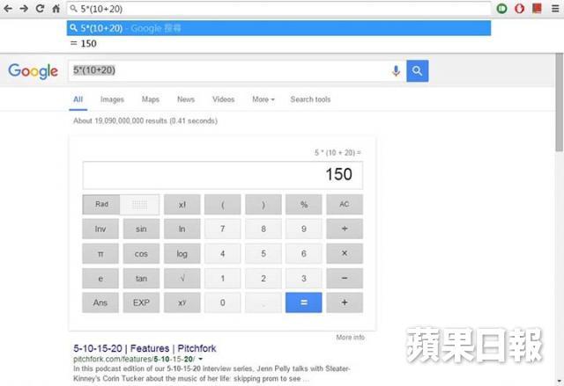This screenshot has height=386, width=564.
Task: Go forward with the browser forward arrow
Action: (24, 9)
